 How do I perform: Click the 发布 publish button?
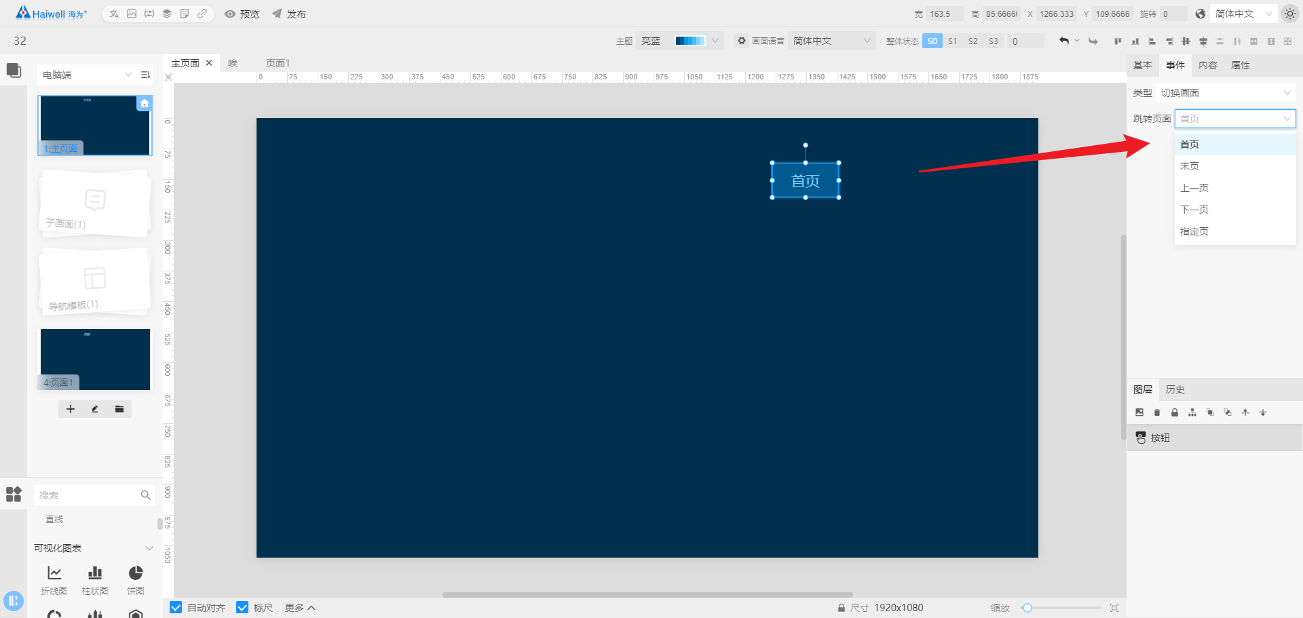[289, 14]
